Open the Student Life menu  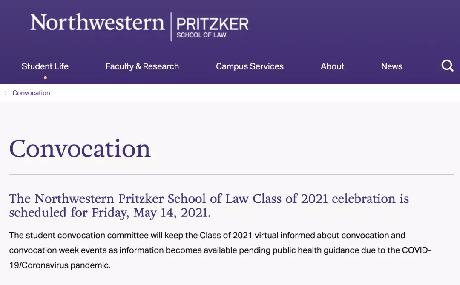(45, 66)
